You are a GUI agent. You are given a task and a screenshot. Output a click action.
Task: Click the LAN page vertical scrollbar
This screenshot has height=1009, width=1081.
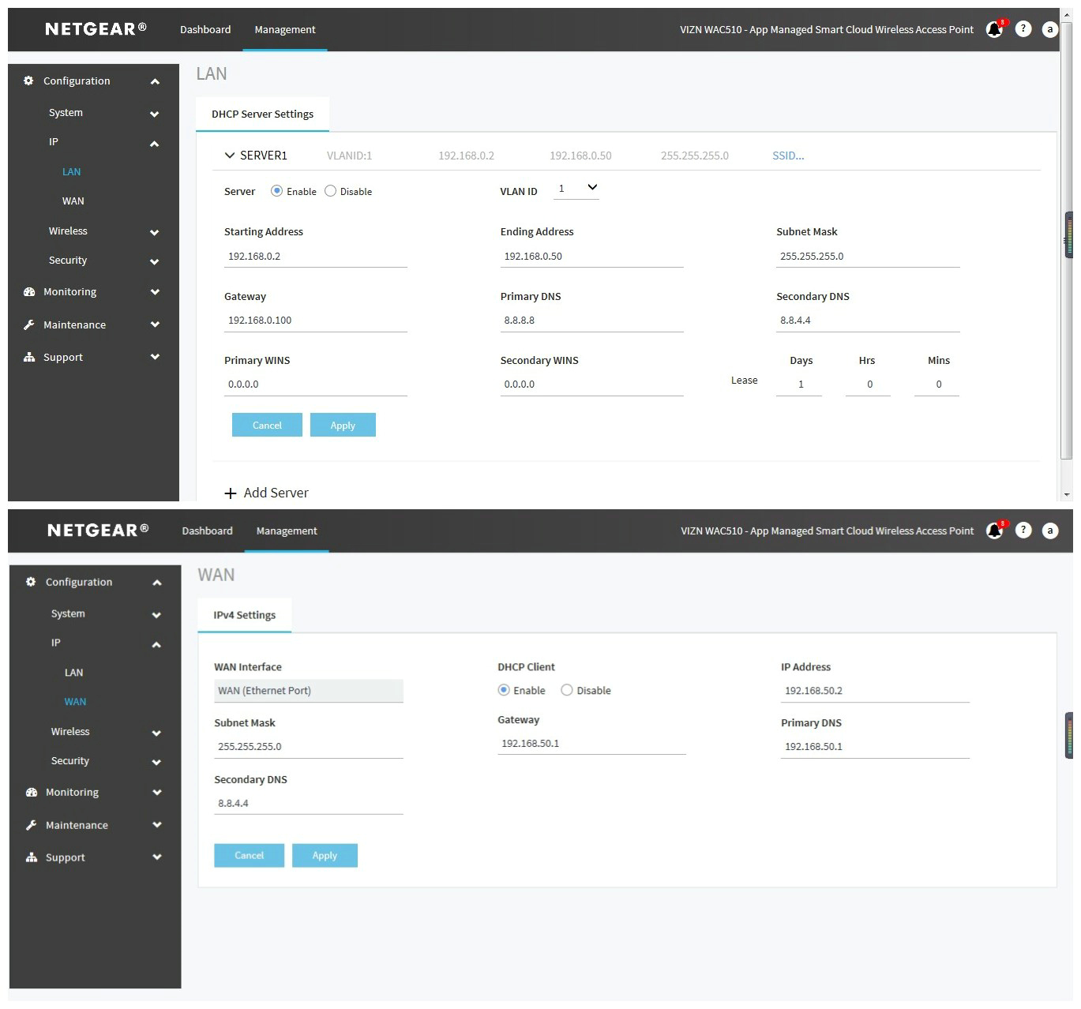point(1066,237)
